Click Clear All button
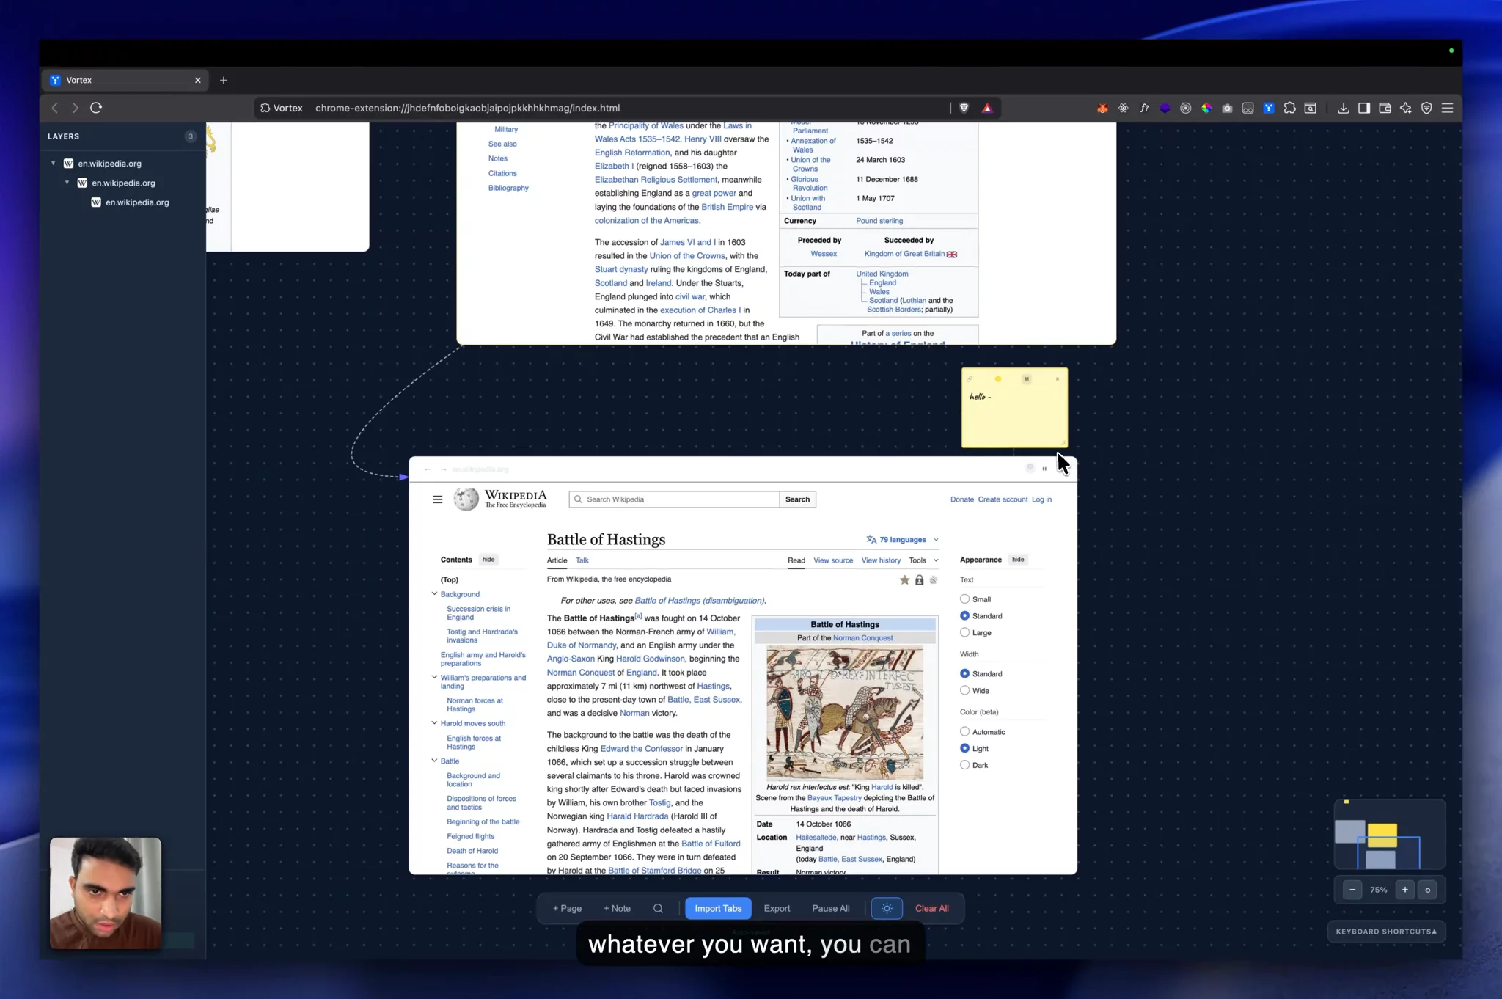The height and width of the screenshot is (999, 1502). tap(931, 908)
